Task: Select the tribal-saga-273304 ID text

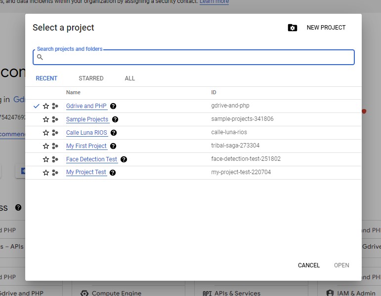Action: (x=235, y=146)
